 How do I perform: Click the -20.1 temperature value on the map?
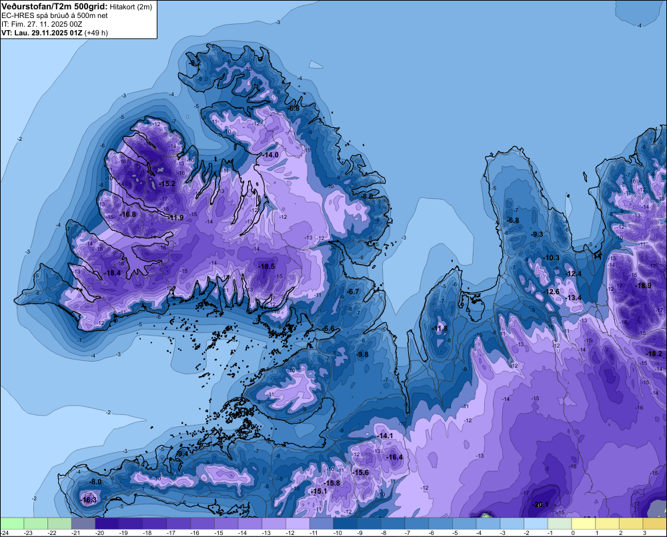(540, 505)
